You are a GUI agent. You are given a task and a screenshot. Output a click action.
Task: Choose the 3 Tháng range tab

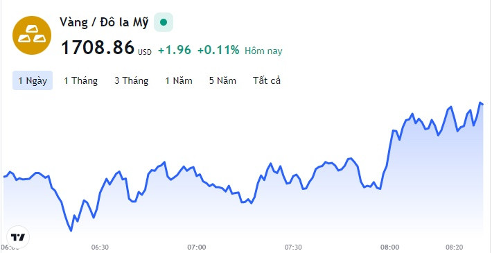(x=131, y=80)
